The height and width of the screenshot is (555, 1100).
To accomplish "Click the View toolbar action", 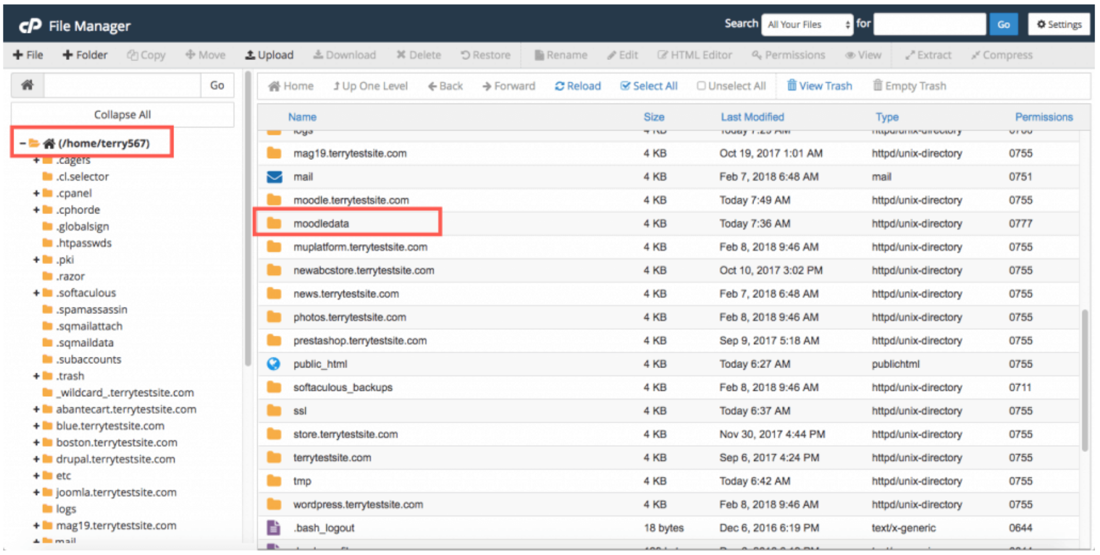I will tap(863, 55).
